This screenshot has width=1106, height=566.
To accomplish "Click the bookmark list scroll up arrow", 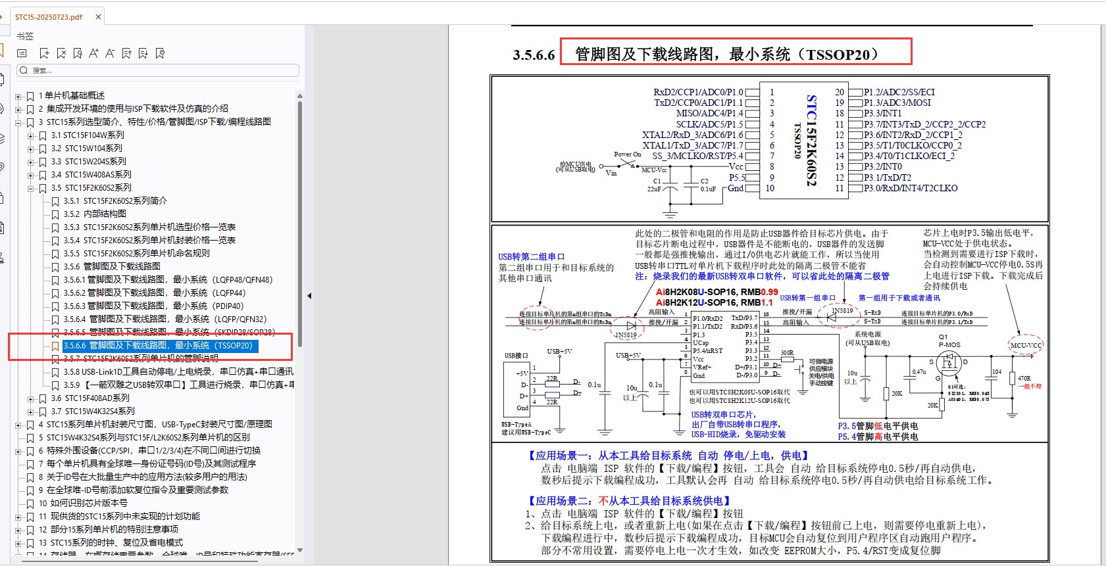I will click(300, 96).
